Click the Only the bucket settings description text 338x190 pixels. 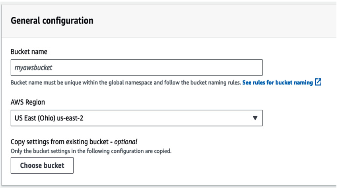point(91,151)
